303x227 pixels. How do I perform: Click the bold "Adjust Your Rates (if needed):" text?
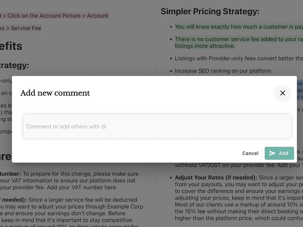point(216,178)
